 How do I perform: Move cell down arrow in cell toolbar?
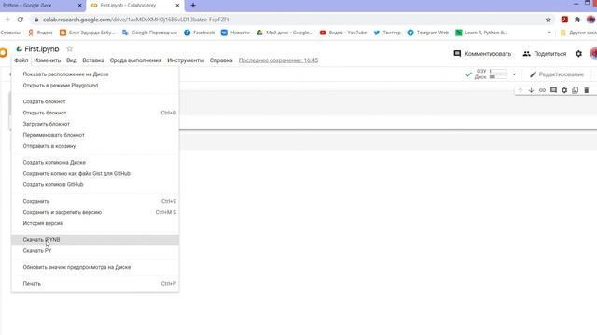tap(531, 90)
